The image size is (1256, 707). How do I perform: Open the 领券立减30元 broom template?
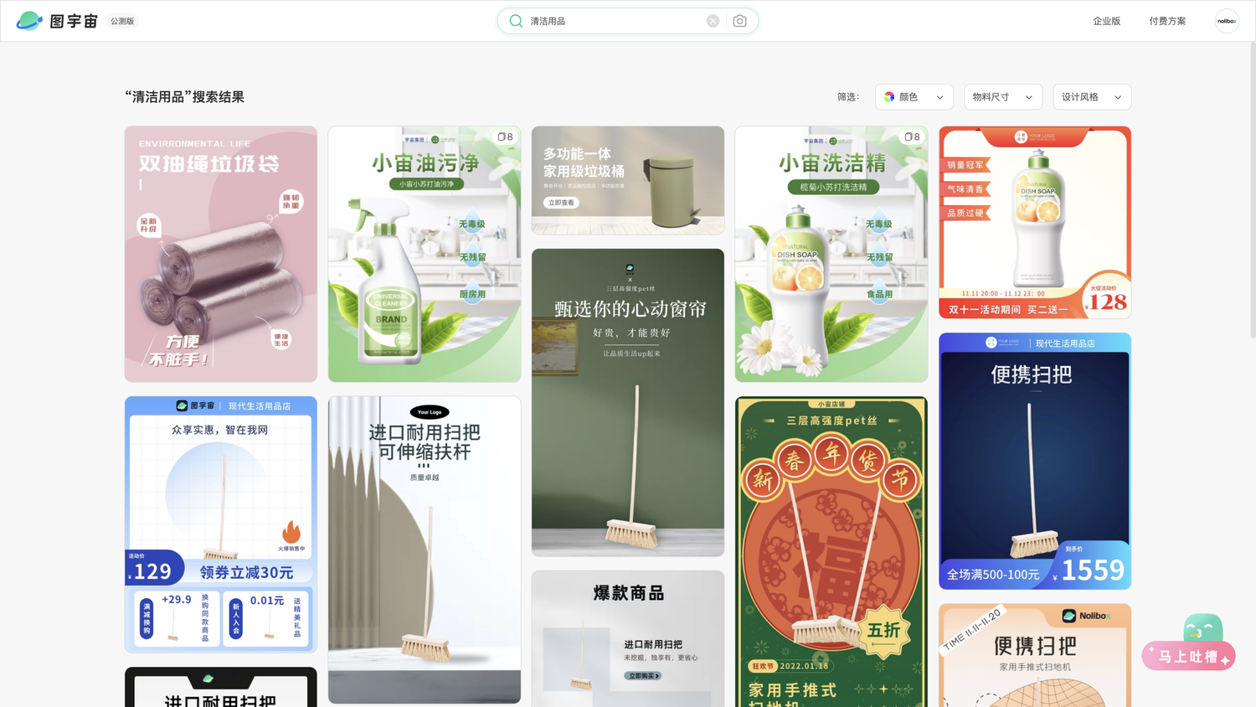[x=221, y=524]
